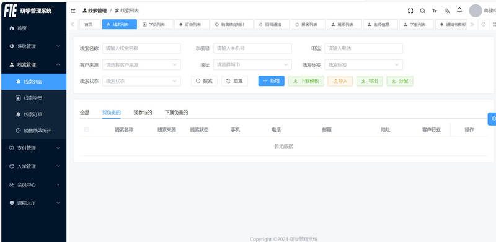Screen dimensions: 496x242
Task: Expand 系统管理 sidebar menu
Action: click(x=34, y=46)
